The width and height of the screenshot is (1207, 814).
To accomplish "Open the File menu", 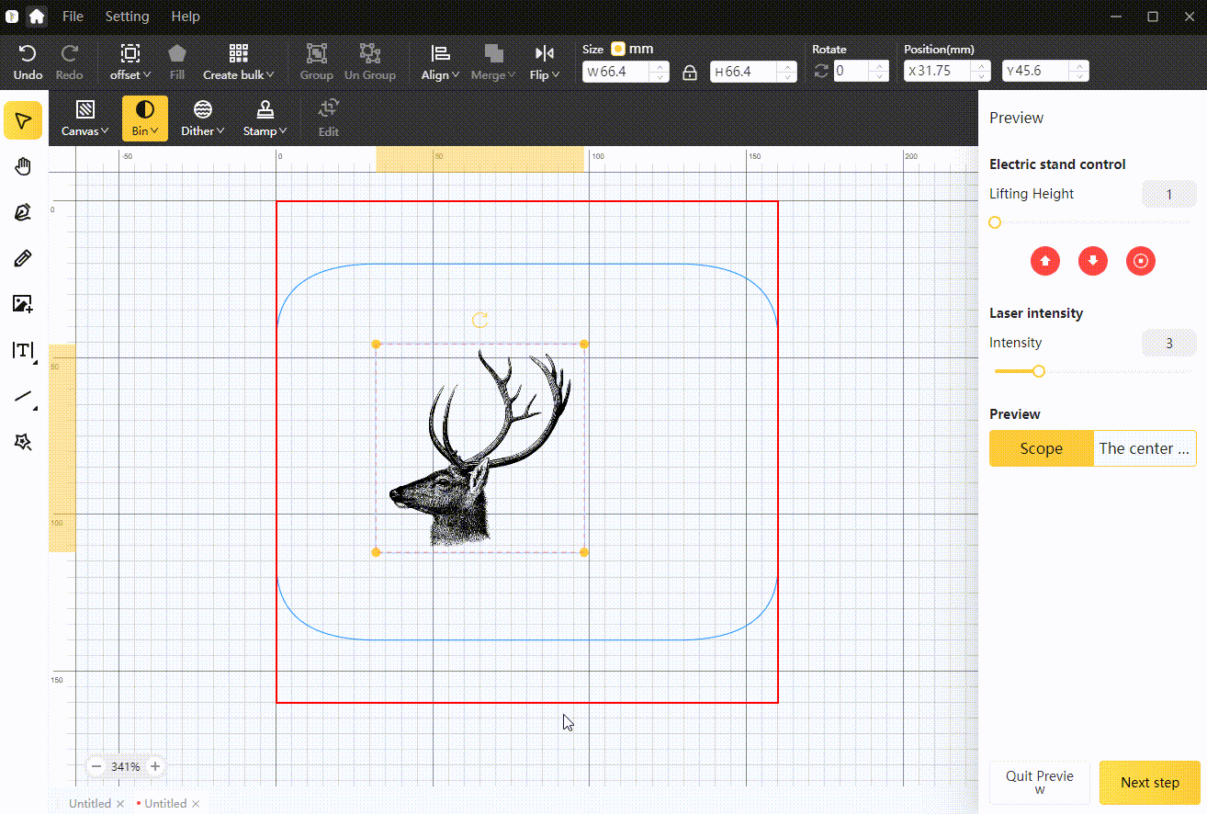I will 73,17.
